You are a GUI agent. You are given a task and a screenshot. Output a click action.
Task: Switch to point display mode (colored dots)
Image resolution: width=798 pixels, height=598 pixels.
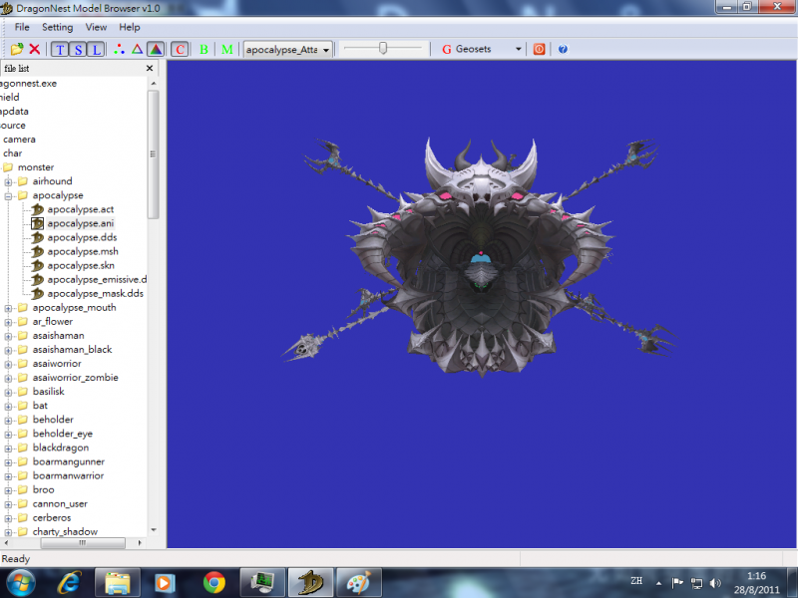tap(119, 49)
